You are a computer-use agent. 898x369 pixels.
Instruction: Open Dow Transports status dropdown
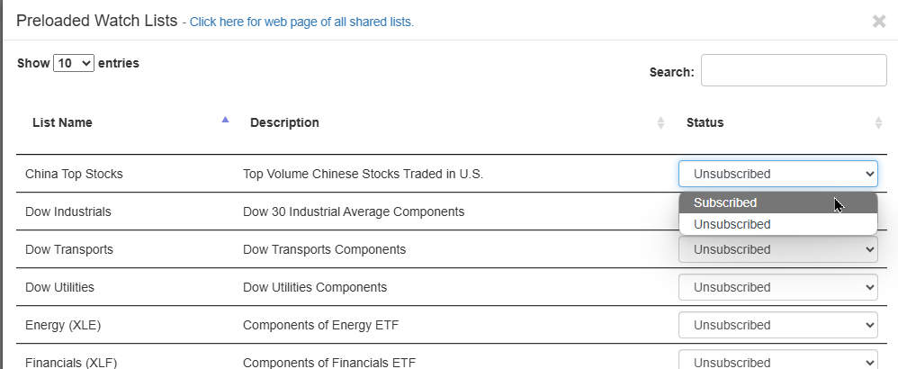[777, 249]
